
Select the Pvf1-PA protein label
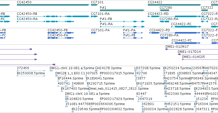pos(129,30)
